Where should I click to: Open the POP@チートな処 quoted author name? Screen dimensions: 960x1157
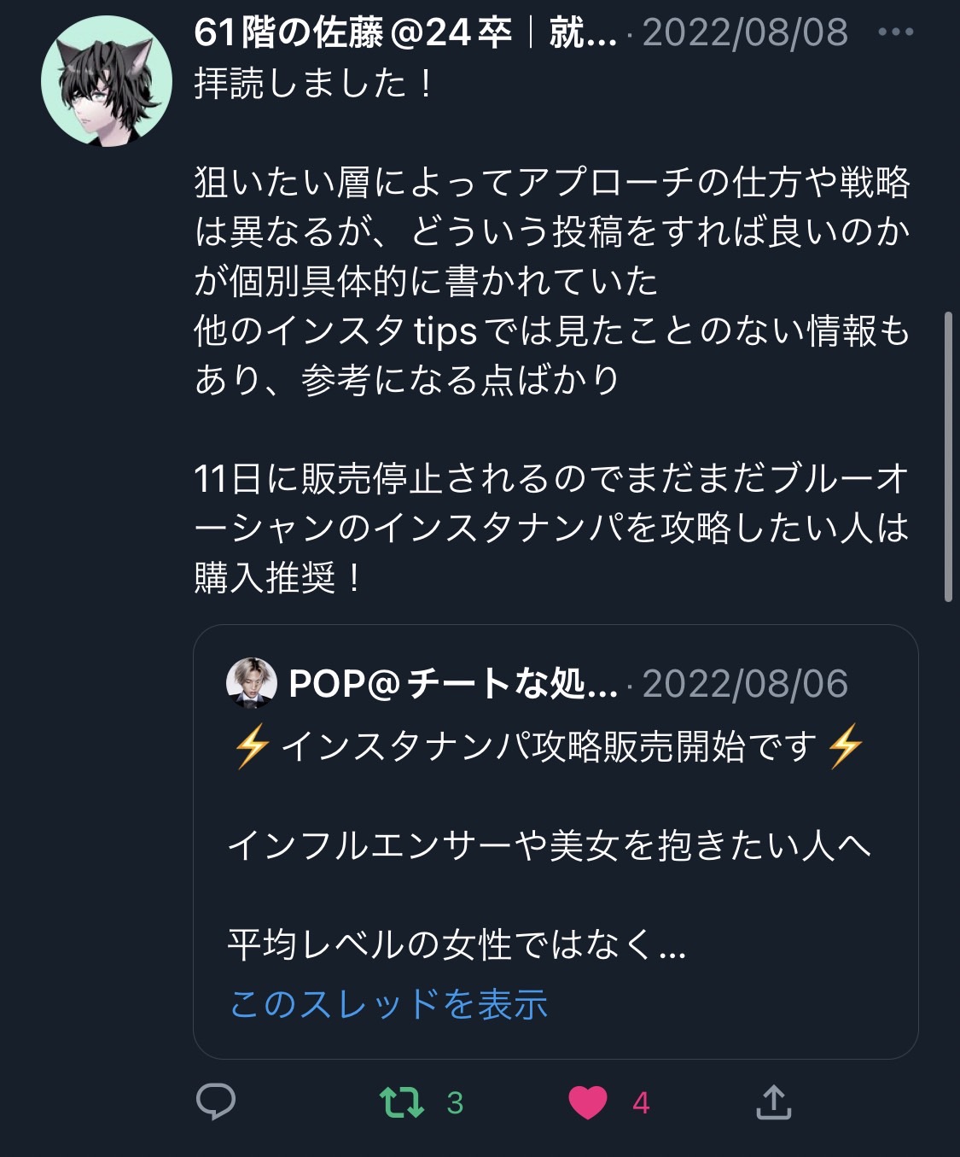453,684
